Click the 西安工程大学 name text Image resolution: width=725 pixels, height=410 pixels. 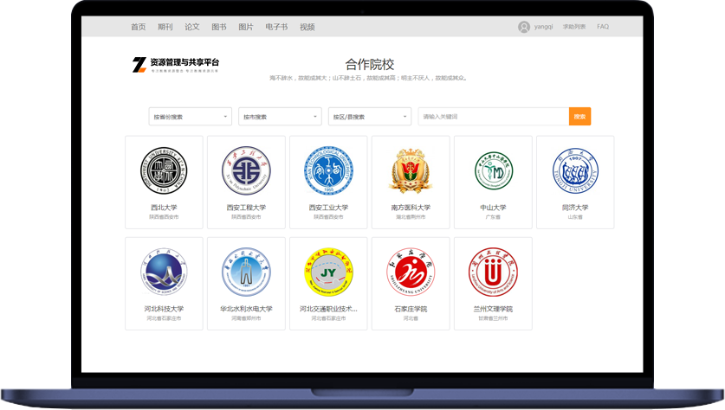point(246,208)
